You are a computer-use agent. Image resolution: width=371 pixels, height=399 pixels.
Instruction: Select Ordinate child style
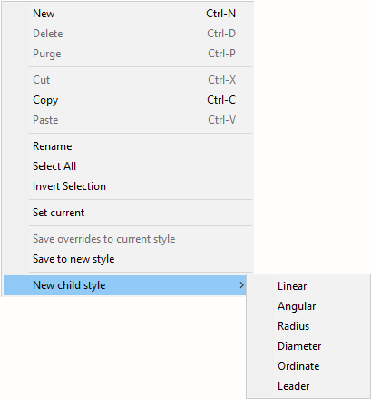tap(308, 366)
